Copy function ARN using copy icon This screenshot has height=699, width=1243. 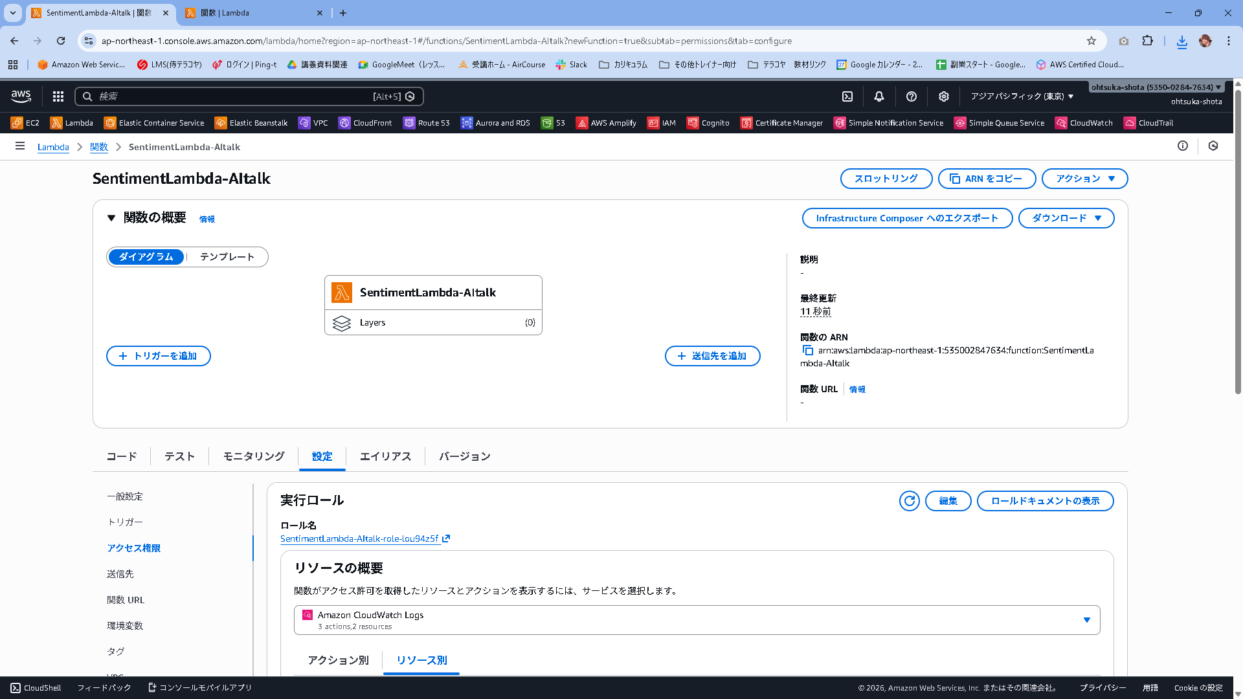pos(807,350)
